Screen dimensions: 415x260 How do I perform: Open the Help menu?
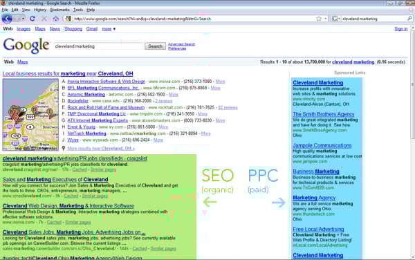tap(91, 10)
